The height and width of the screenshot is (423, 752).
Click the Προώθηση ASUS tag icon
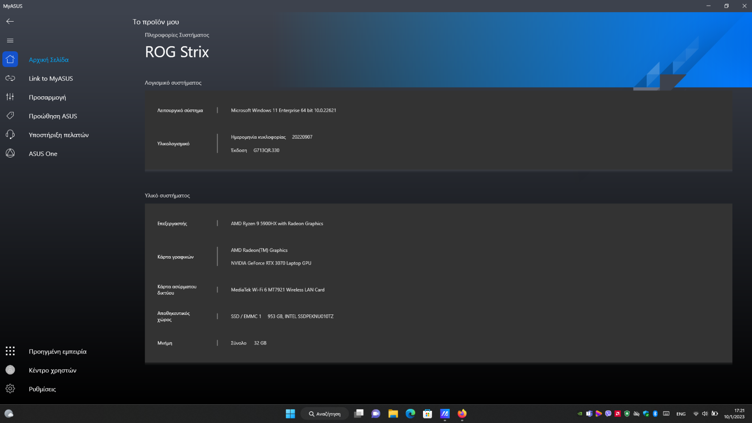click(10, 116)
